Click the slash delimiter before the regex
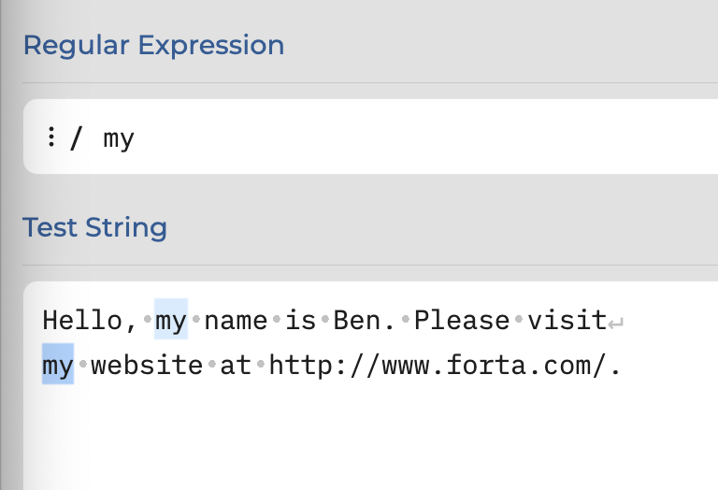The height and width of the screenshot is (490, 718). (x=76, y=137)
